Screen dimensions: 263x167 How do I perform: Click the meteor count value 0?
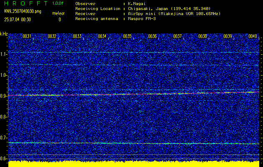(60, 20)
